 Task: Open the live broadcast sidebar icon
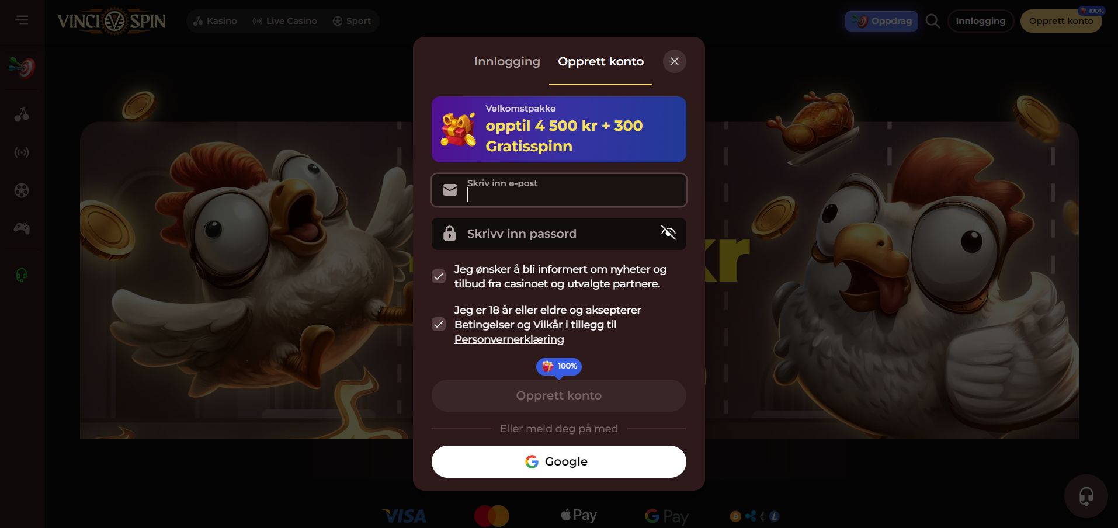[x=22, y=152]
